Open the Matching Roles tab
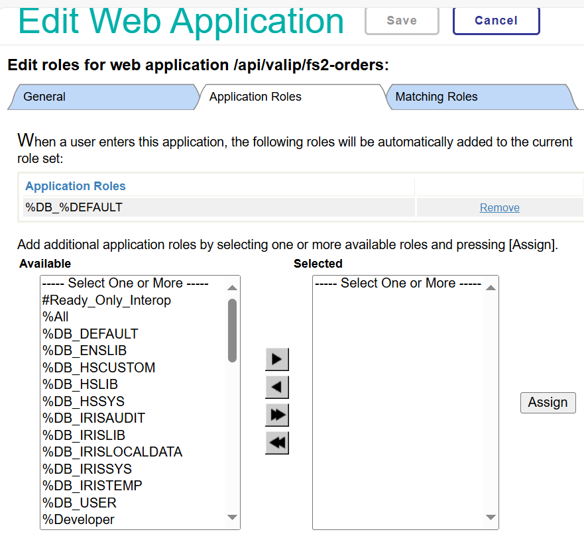The image size is (584, 536). click(481, 97)
